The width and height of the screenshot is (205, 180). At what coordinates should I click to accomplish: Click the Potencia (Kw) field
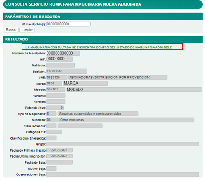coord(55,108)
